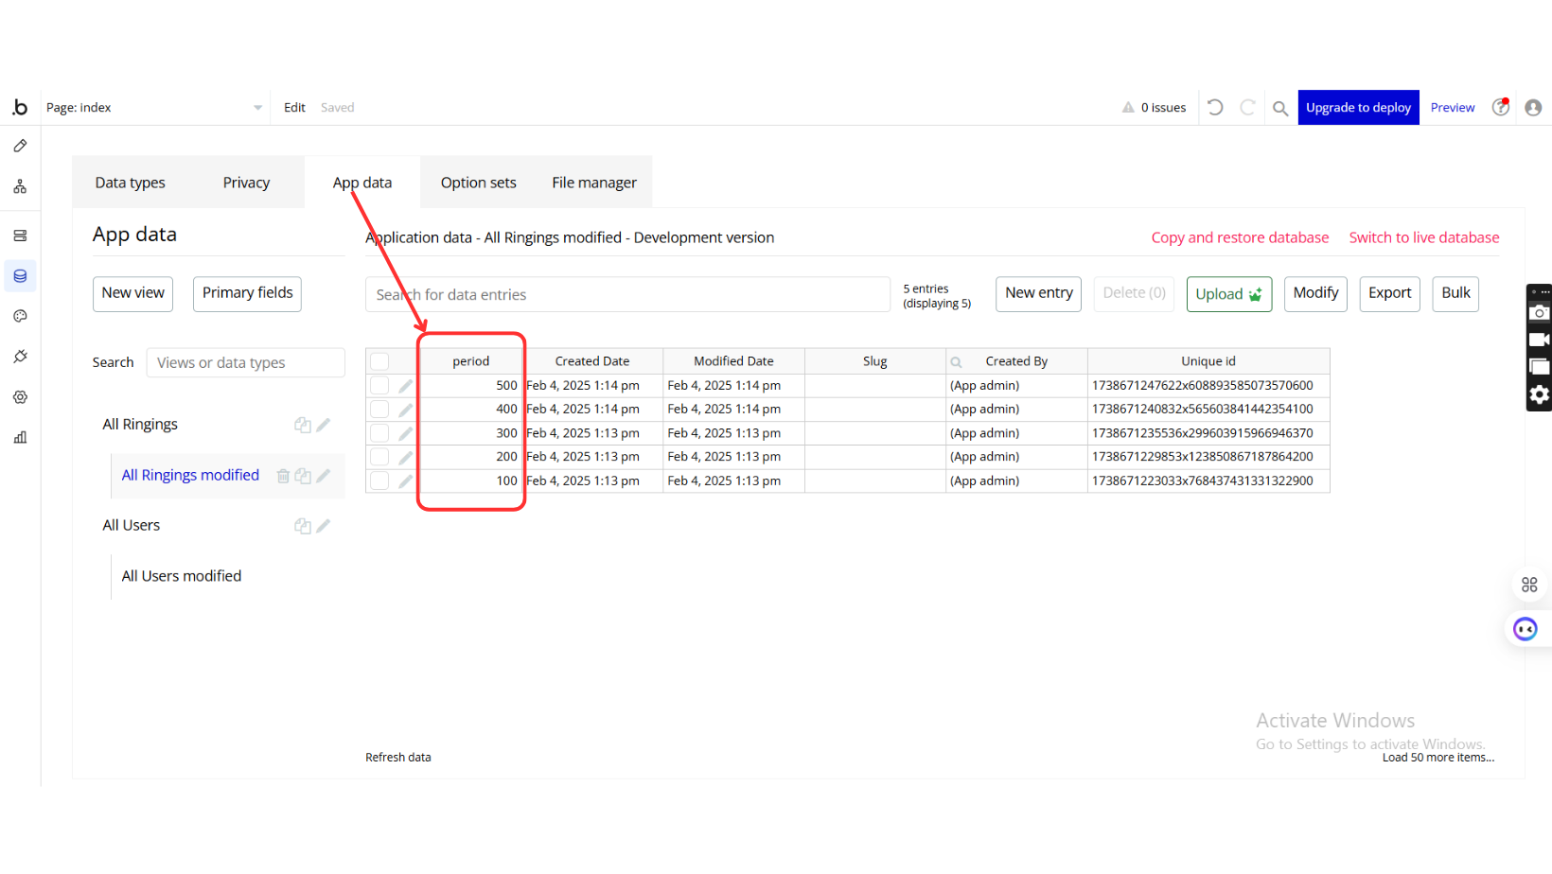
Task: Open the Plugins icon in sidebar
Action: pos(20,357)
